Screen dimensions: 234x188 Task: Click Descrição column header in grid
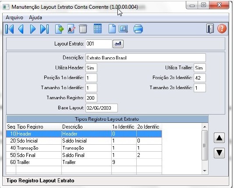tap(86, 127)
